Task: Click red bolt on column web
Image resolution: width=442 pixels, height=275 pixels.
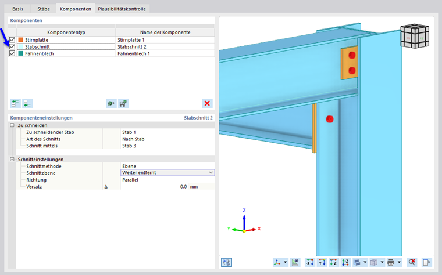Action: (330, 119)
